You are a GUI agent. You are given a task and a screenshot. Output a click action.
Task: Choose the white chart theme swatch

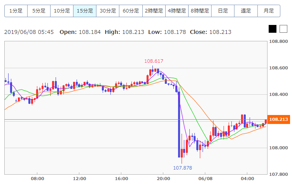[x=283, y=29]
